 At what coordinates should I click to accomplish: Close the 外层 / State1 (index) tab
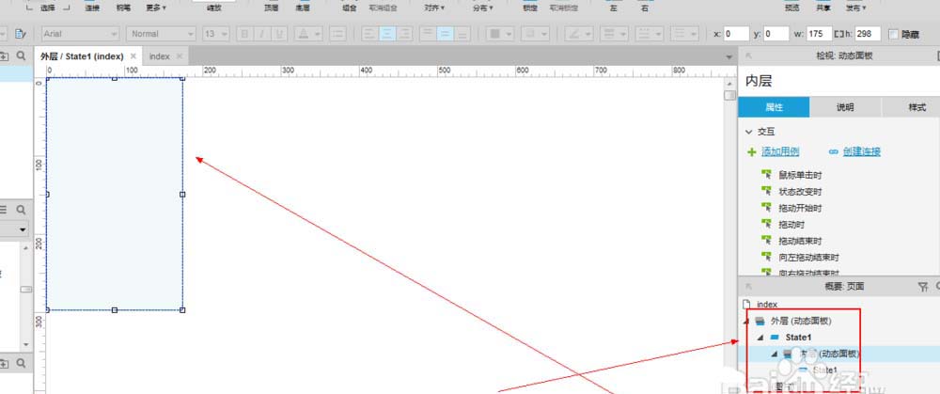pos(133,56)
